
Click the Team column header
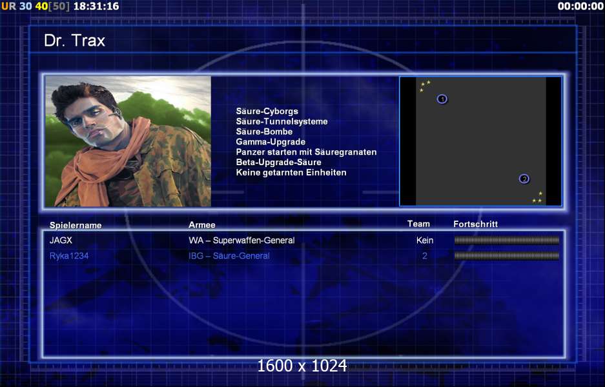pyautogui.click(x=418, y=224)
